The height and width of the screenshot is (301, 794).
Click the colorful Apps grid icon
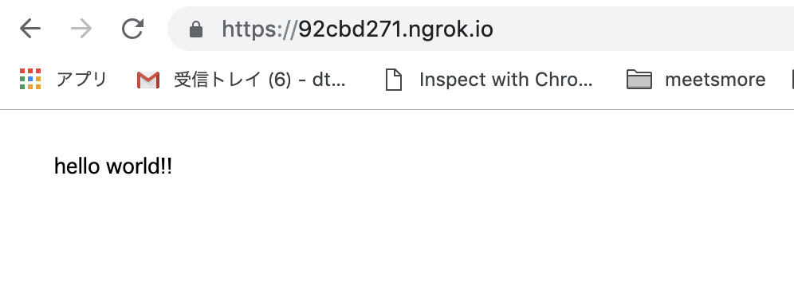30,79
